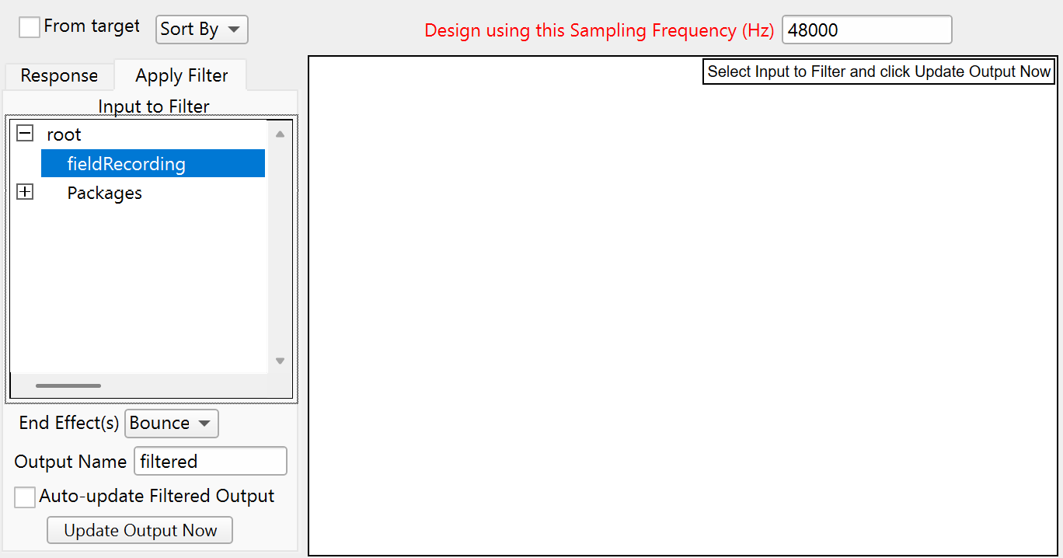Select fieldRecording in the input tree

[x=127, y=164]
